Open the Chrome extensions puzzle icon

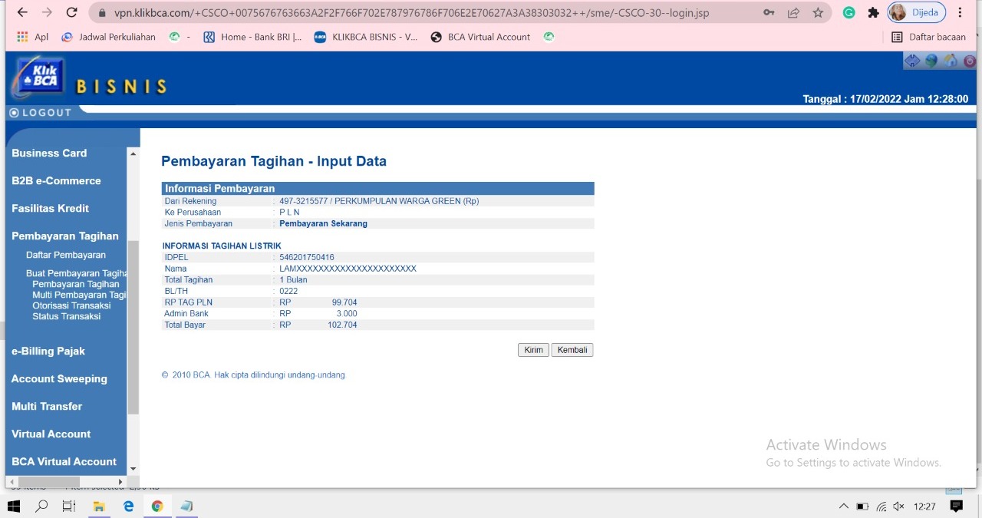tap(873, 13)
